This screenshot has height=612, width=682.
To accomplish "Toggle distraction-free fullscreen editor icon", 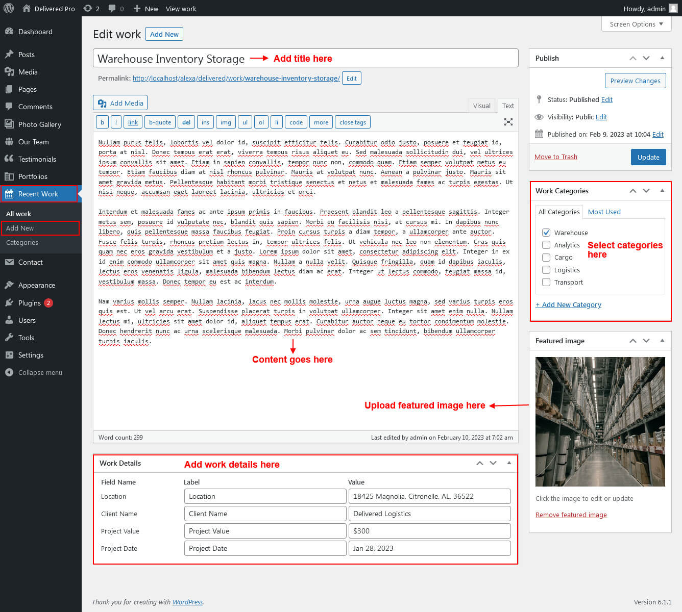I will [508, 122].
